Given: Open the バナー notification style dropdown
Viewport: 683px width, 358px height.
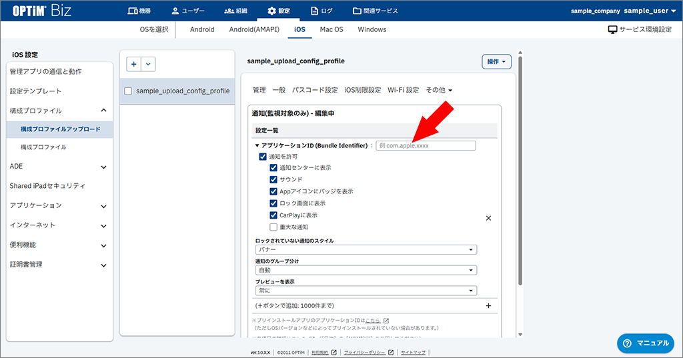Looking at the screenshot, I should [366, 249].
